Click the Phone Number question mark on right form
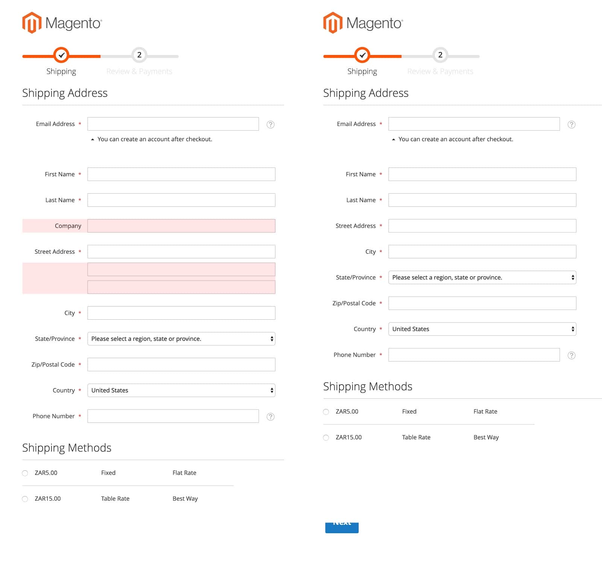Viewport: 602px width, 584px height. [x=572, y=355]
